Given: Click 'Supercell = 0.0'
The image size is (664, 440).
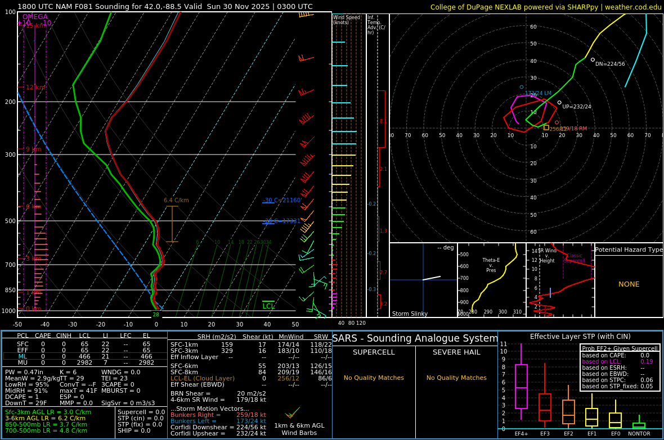Looking at the screenshot, I should tap(141, 412).
